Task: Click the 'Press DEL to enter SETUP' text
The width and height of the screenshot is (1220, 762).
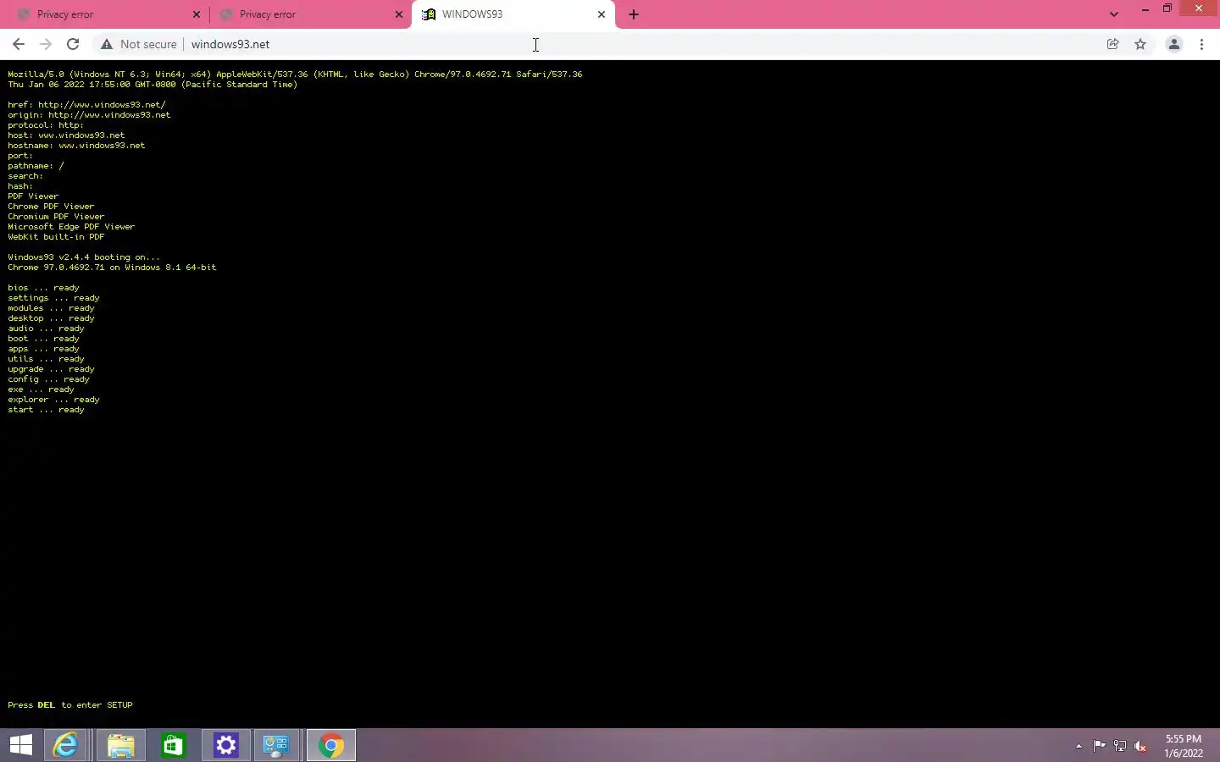Action: [70, 704]
